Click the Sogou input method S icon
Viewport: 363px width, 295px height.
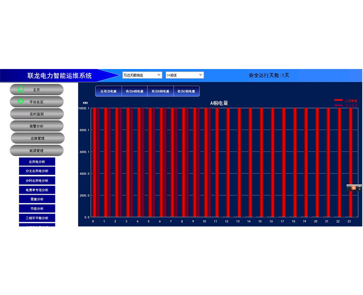(353, 187)
